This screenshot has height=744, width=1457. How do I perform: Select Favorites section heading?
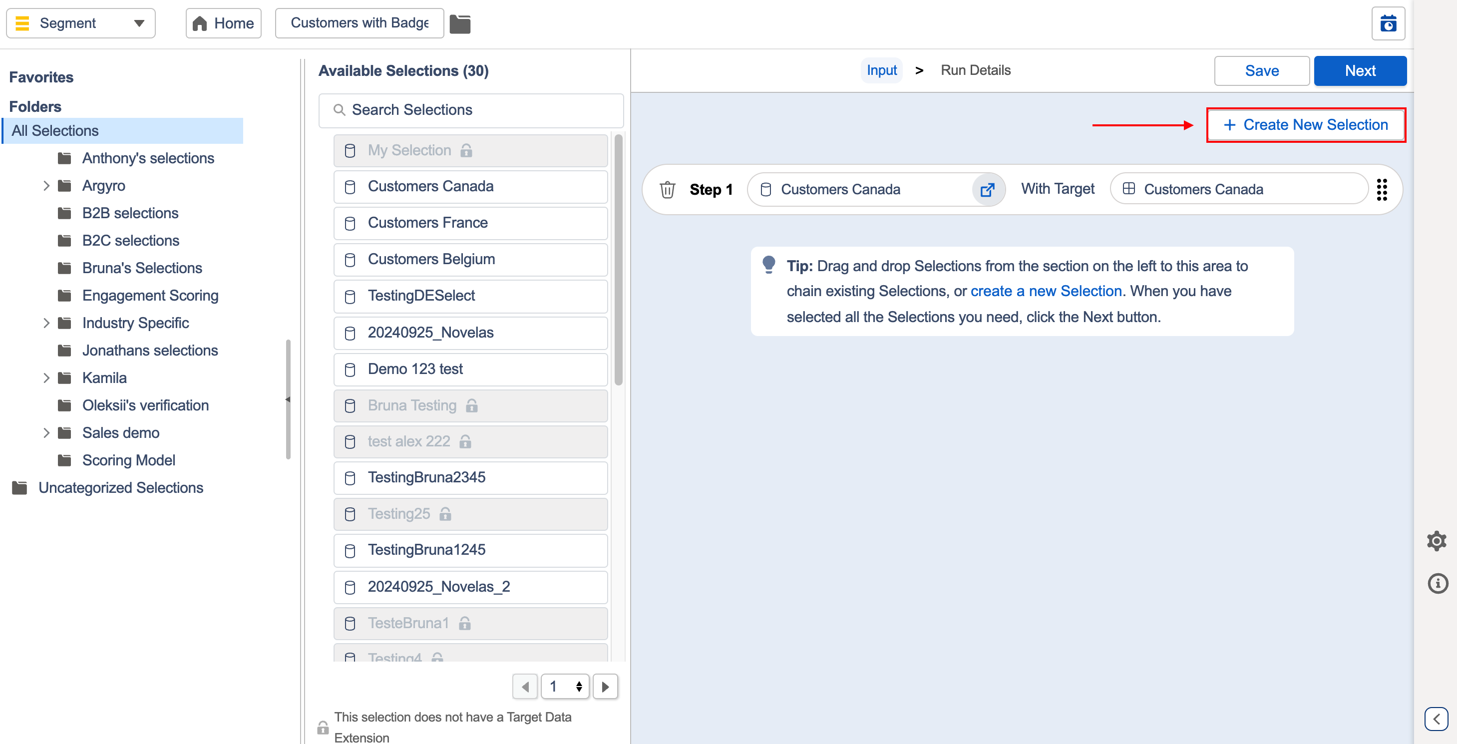tap(41, 77)
